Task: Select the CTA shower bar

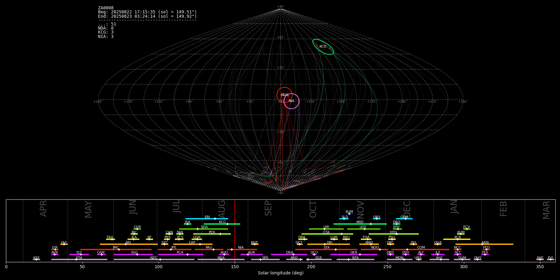Action: coord(327,234)
